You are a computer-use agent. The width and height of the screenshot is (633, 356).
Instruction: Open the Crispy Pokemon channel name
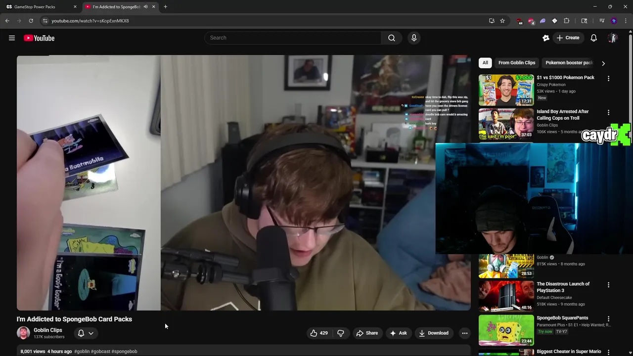551,85
